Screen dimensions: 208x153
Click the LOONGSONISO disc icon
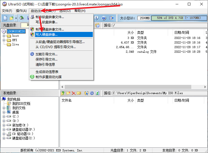coord(4,31)
